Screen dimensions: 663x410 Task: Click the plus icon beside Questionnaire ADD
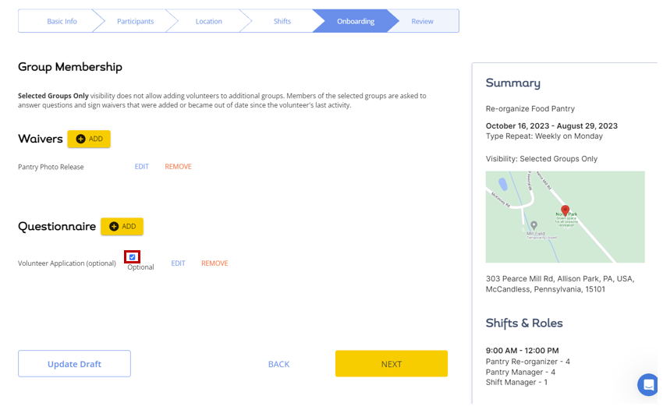tap(114, 227)
